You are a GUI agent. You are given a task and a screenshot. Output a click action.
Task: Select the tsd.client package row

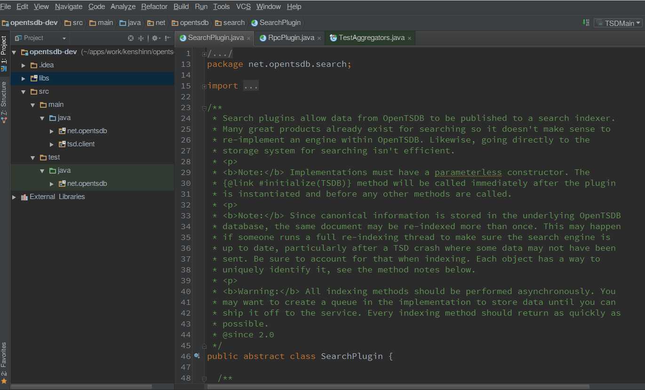[92, 144]
